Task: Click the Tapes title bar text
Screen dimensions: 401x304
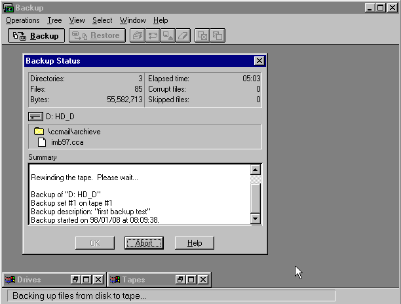Action: (x=134, y=280)
